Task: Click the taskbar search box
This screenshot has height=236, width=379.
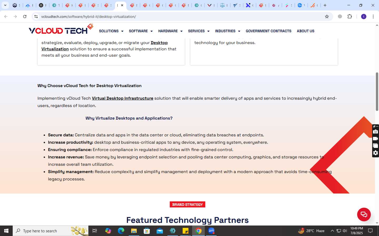Action: coord(51,231)
